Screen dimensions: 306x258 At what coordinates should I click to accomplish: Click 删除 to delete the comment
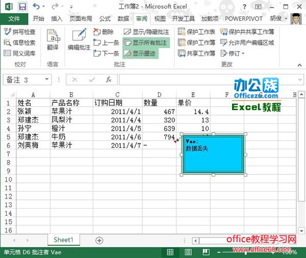coord(104,32)
